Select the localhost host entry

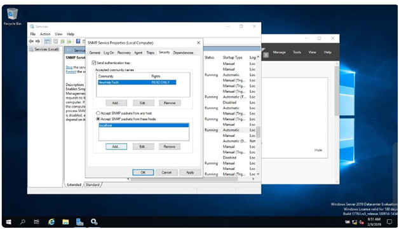click(x=144, y=125)
